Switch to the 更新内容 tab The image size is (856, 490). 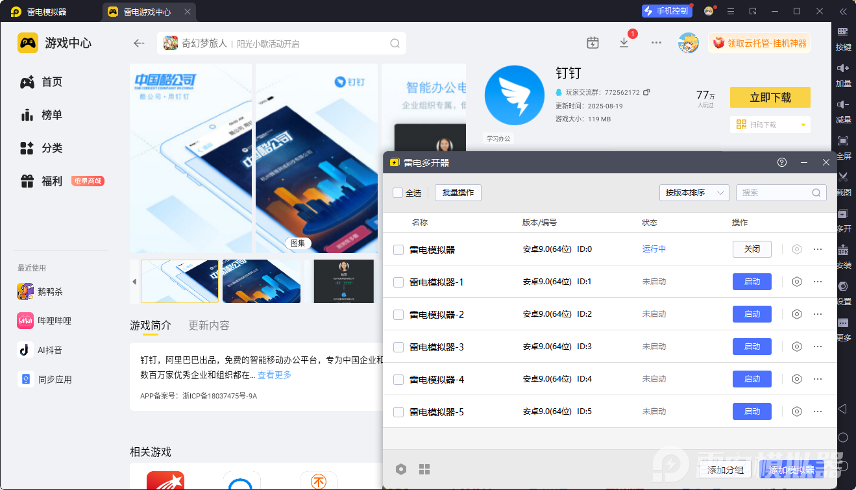[209, 325]
